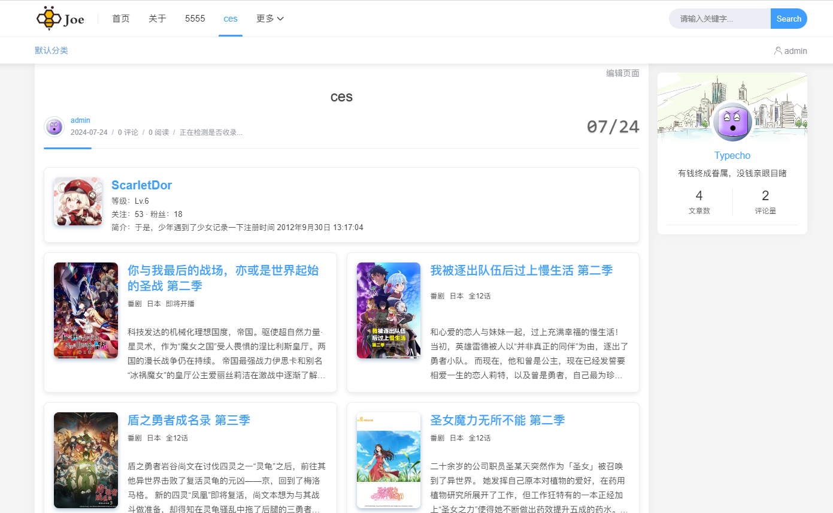Click the 盾之勇者岩谷尚文 description text
833x513 pixels.
(x=226, y=488)
